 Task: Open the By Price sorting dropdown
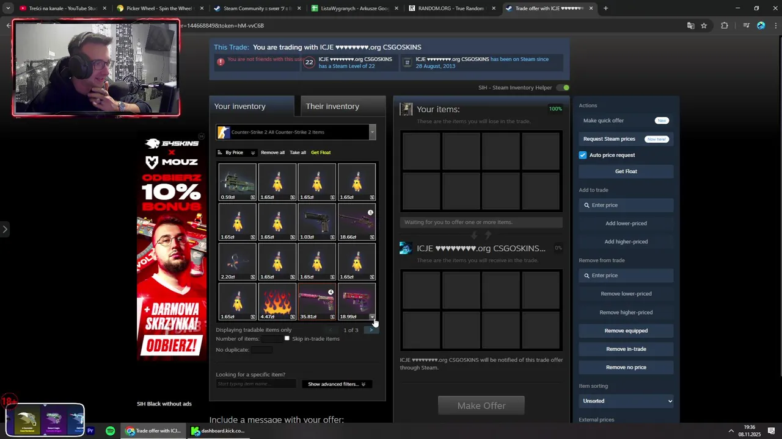coord(236,152)
